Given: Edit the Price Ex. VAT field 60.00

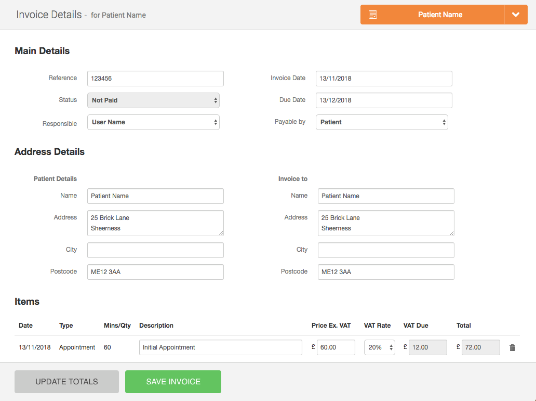Looking at the screenshot, I should click(x=336, y=347).
